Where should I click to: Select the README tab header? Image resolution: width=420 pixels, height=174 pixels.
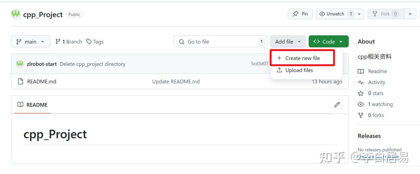tap(33, 105)
